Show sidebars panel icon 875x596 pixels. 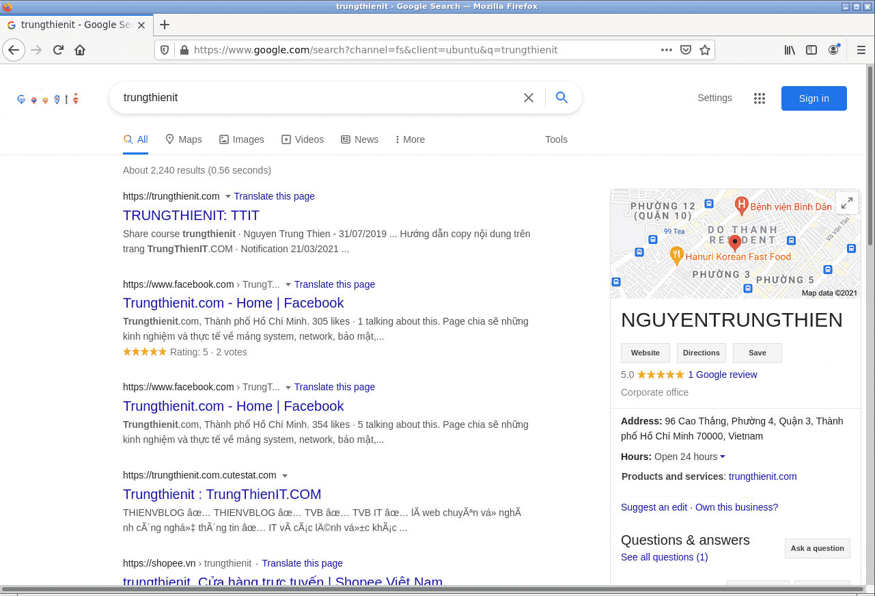(x=811, y=50)
